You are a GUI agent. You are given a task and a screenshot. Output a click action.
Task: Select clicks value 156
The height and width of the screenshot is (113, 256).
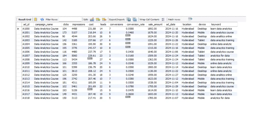pos(65,44)
